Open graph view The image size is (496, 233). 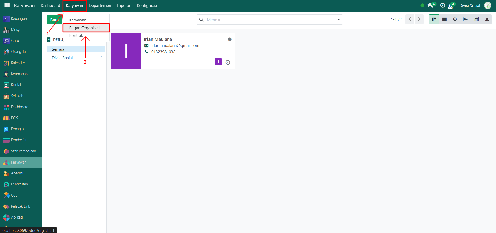point(465,19)
